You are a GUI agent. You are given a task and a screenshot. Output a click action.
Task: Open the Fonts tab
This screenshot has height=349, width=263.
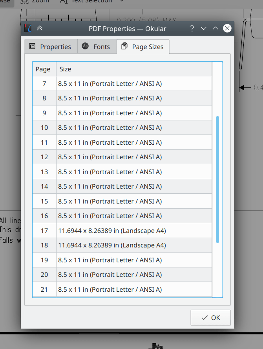click(x=96, y=47)
